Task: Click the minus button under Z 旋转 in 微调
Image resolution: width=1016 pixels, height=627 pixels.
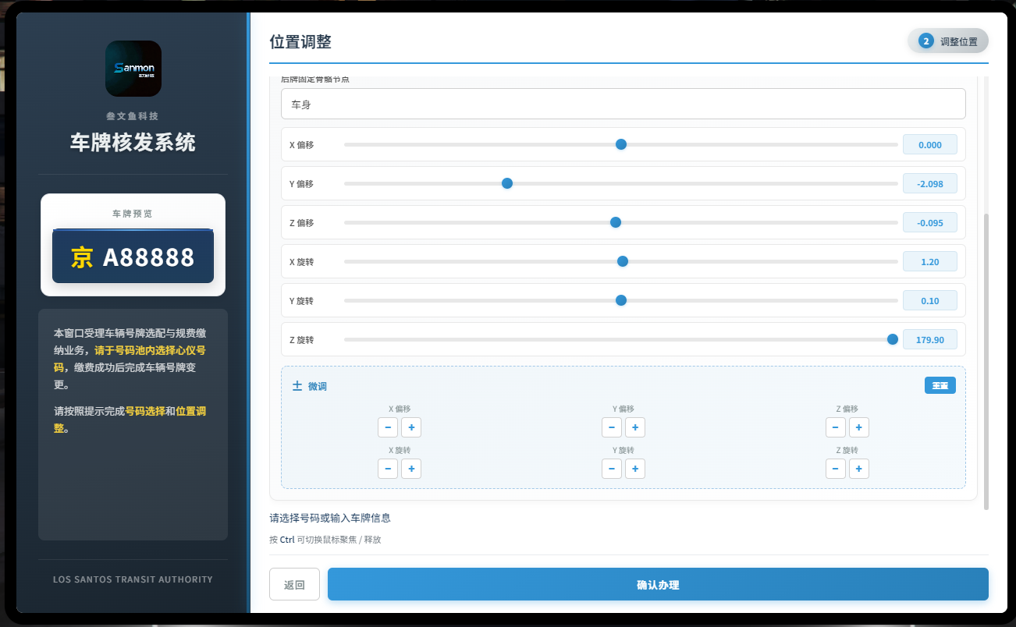Action: [836, 469]
